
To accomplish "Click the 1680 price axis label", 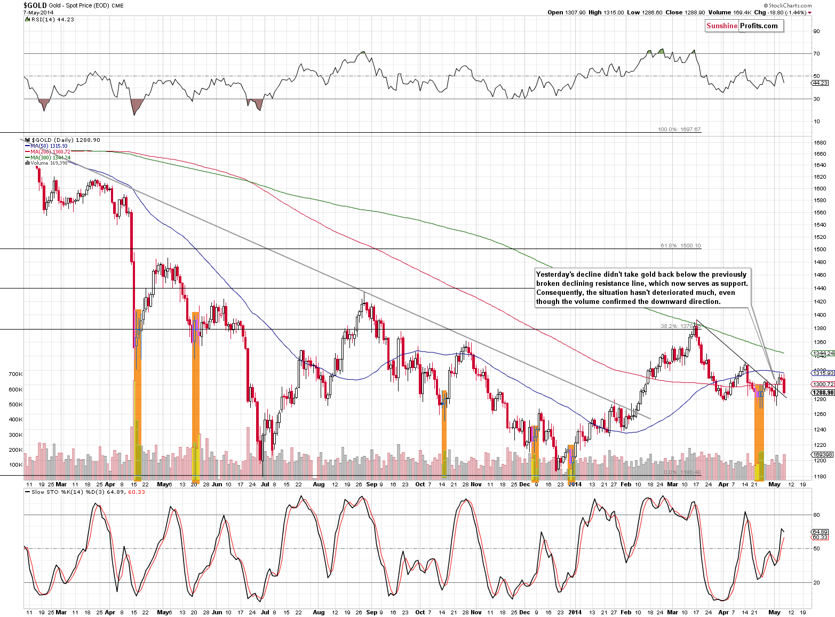I will (820, 142).
